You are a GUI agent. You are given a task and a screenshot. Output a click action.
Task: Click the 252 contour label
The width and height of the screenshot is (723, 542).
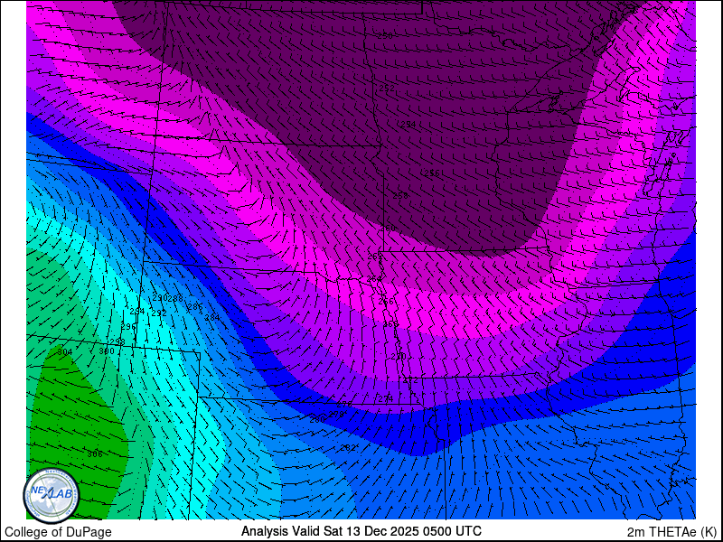[387, 88]
